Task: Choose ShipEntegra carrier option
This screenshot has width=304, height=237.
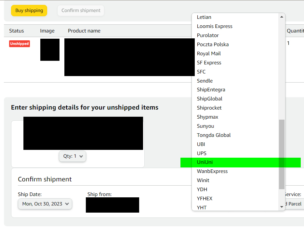Action: pos(235,90)
